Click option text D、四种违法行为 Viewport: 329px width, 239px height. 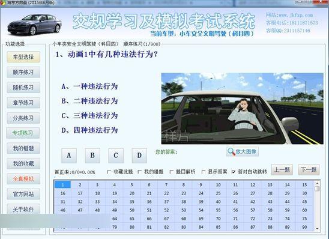pyautogui.click(x=89, y=130)
